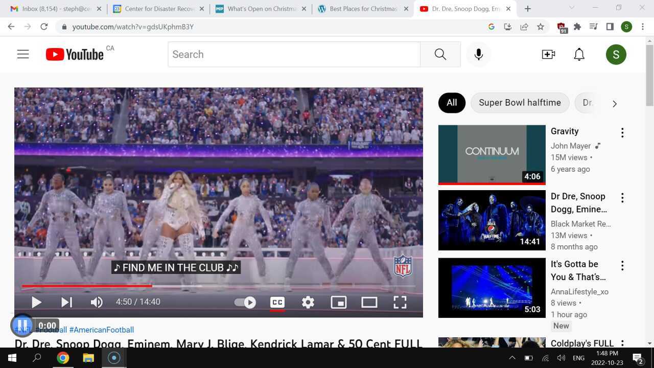Screen dimensions: 654x368
Task: Mute the video volume
Action: [x=97, y=302]
